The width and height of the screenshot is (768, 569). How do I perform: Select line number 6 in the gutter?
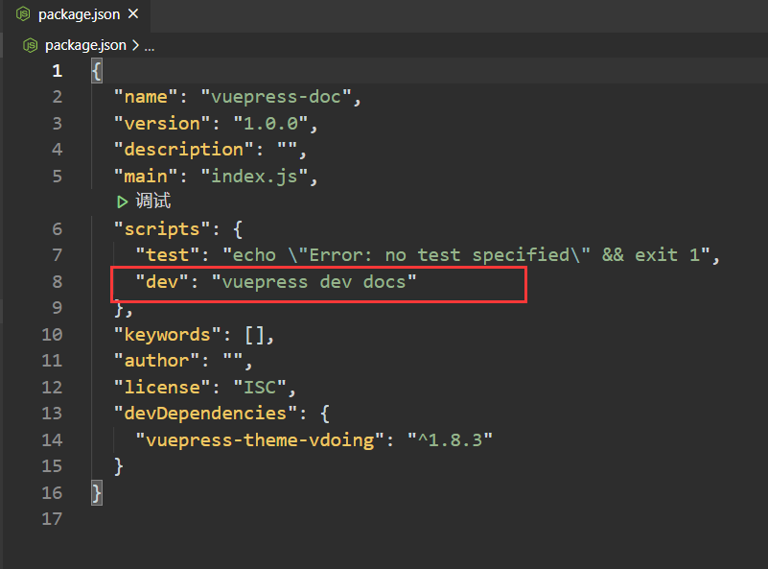[57, 228]
